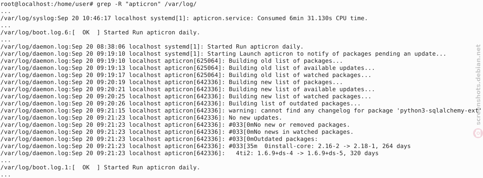Click the "Building old list of available updates" line
The width and height of the screenshot is (483, 178).
188,68
